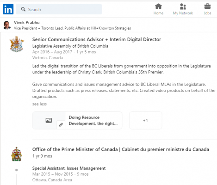Screen dimensions: 217x185
Task: Select the Special Assistant, Issues Management role
Action: (69, 168)
